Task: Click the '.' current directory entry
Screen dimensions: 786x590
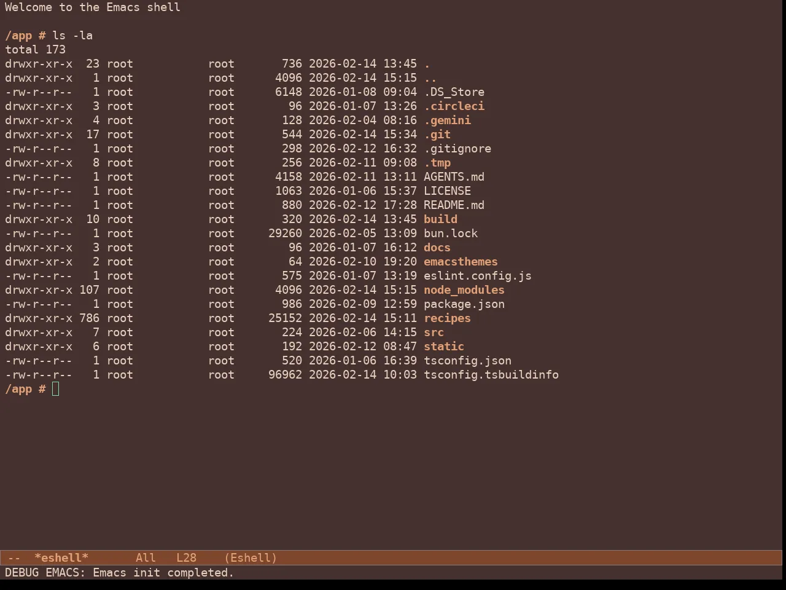Action: tap(427, 64)
